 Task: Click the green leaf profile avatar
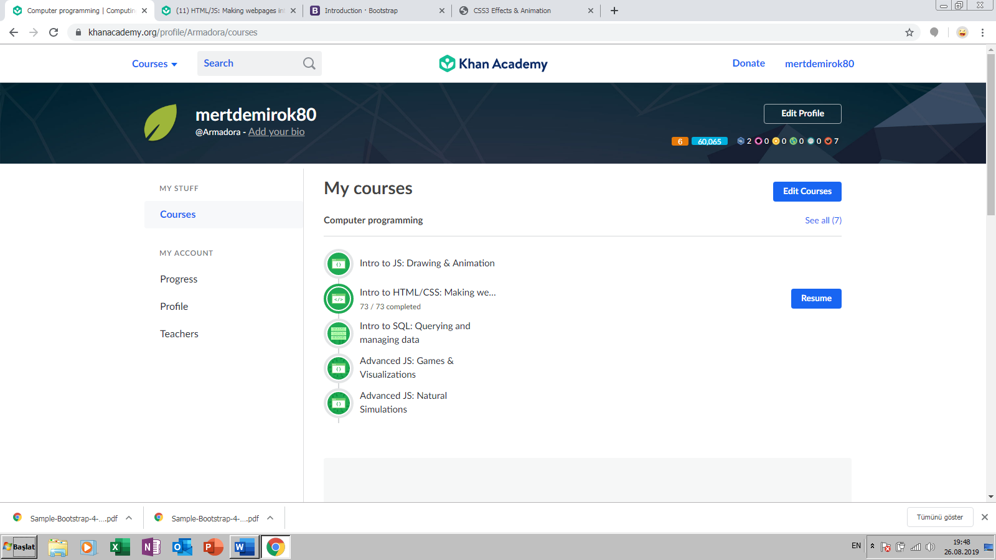pyautogui.click(x=161, y=123)
